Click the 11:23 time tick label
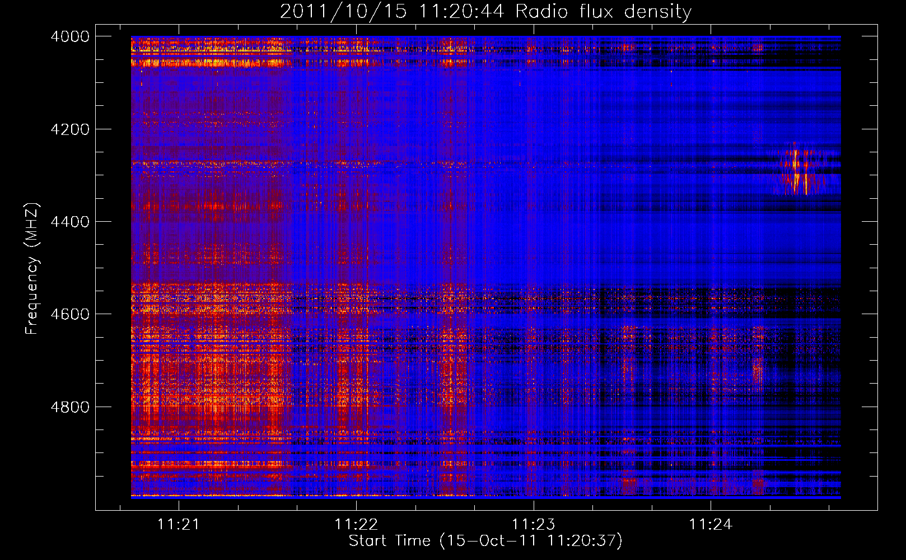The image size is (906, 560). tap(534, 524)
